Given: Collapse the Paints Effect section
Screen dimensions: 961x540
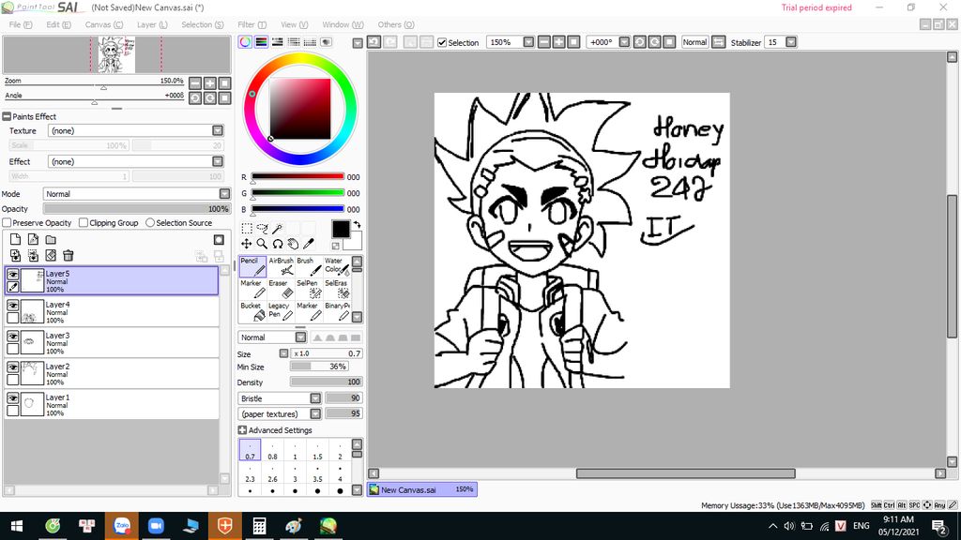Looking at the screenshot, I should click(7, 116).
